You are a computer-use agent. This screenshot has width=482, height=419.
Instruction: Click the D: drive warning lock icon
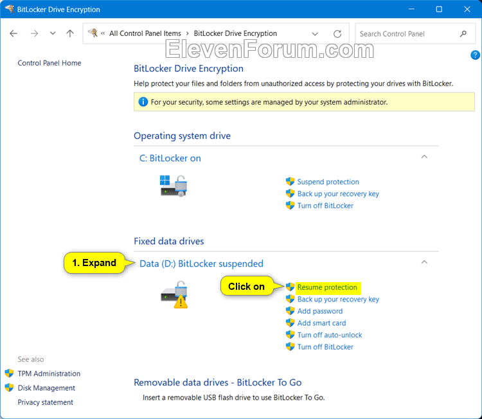pyautogui.click(x=174, y=294)
